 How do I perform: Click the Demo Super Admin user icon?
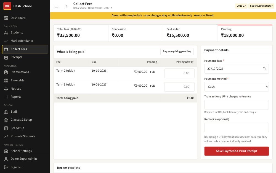[6, 159]
